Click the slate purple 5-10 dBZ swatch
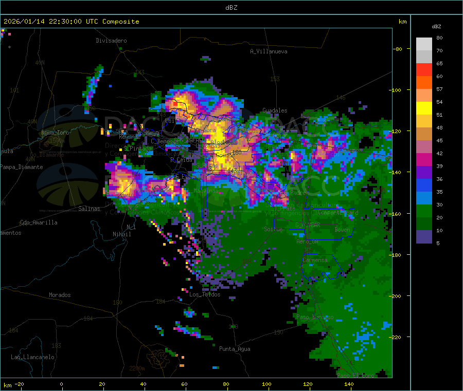 click(424, 237)
